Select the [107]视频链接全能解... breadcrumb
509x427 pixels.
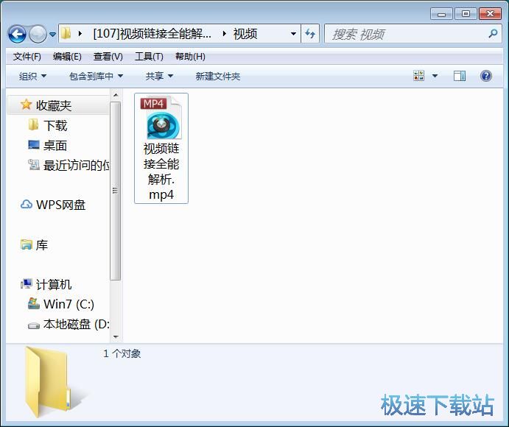[152, 33]
